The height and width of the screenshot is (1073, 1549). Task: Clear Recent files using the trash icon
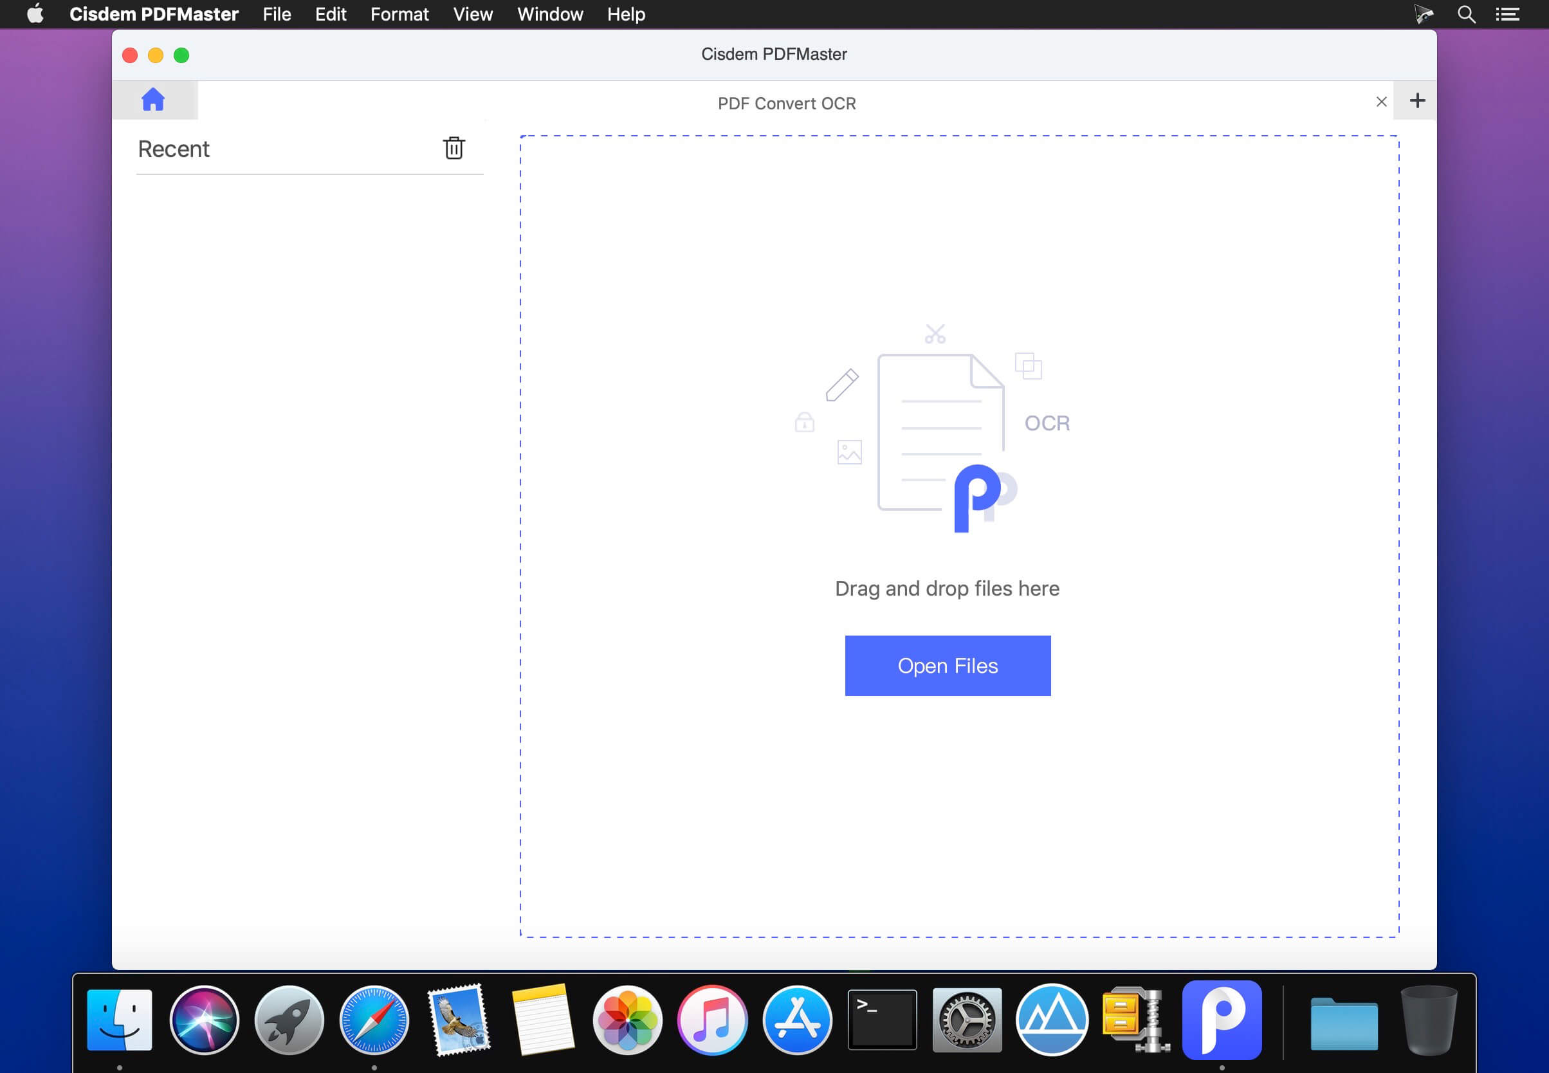point(455,148)
